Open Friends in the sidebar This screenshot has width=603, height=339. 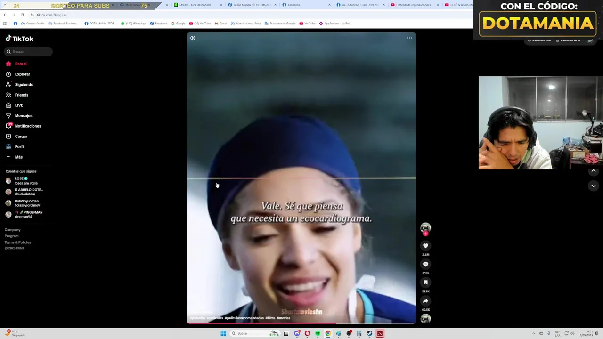(x=17, y=95)
